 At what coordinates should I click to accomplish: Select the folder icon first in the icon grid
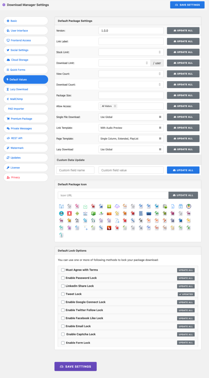point(61,206)
